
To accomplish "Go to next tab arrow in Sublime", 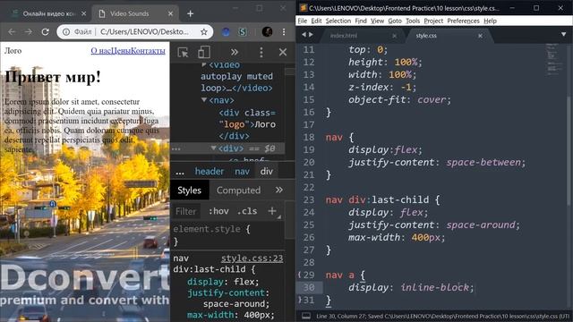I will (x=311, y=35).
